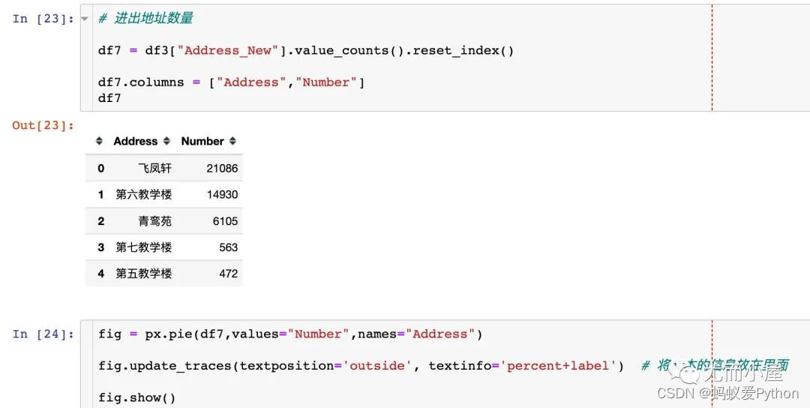Select table row with 飞凤轩
The height and width of the screenshot is (408, 810).
(x=163, y=168)
